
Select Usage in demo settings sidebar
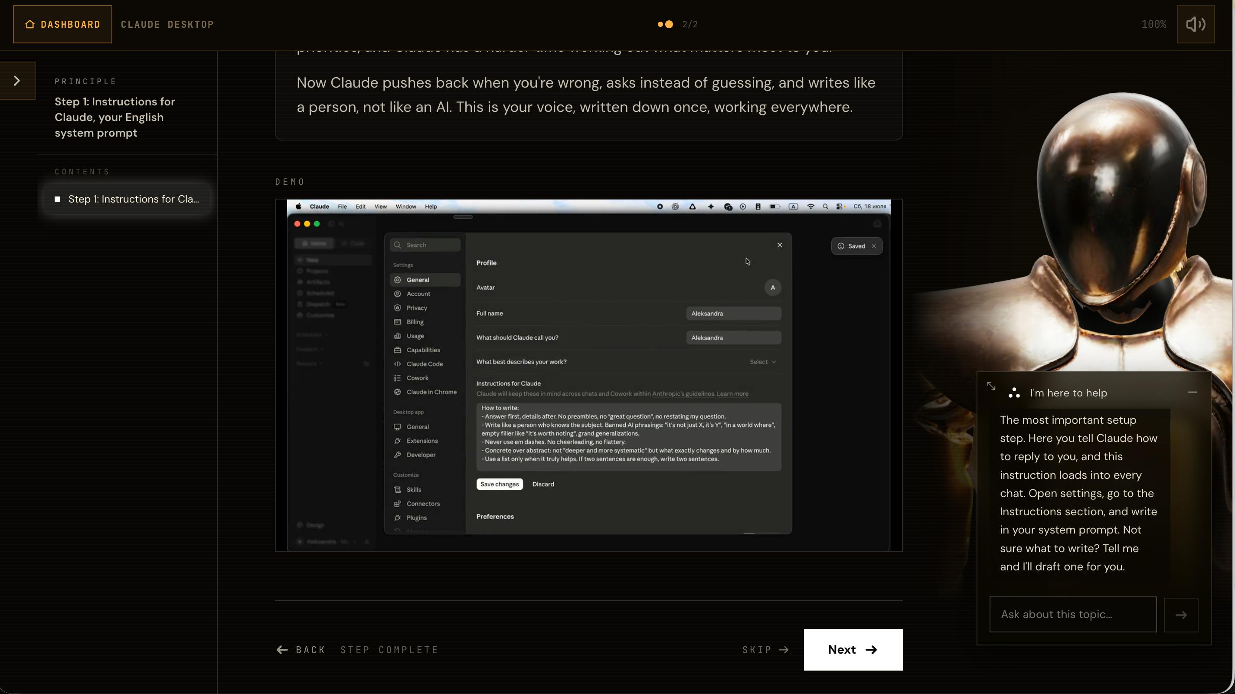pos(425,336)
